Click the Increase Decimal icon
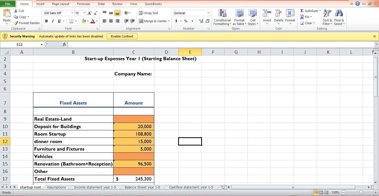This screenshot has width=379, height=196. [201, 21]
